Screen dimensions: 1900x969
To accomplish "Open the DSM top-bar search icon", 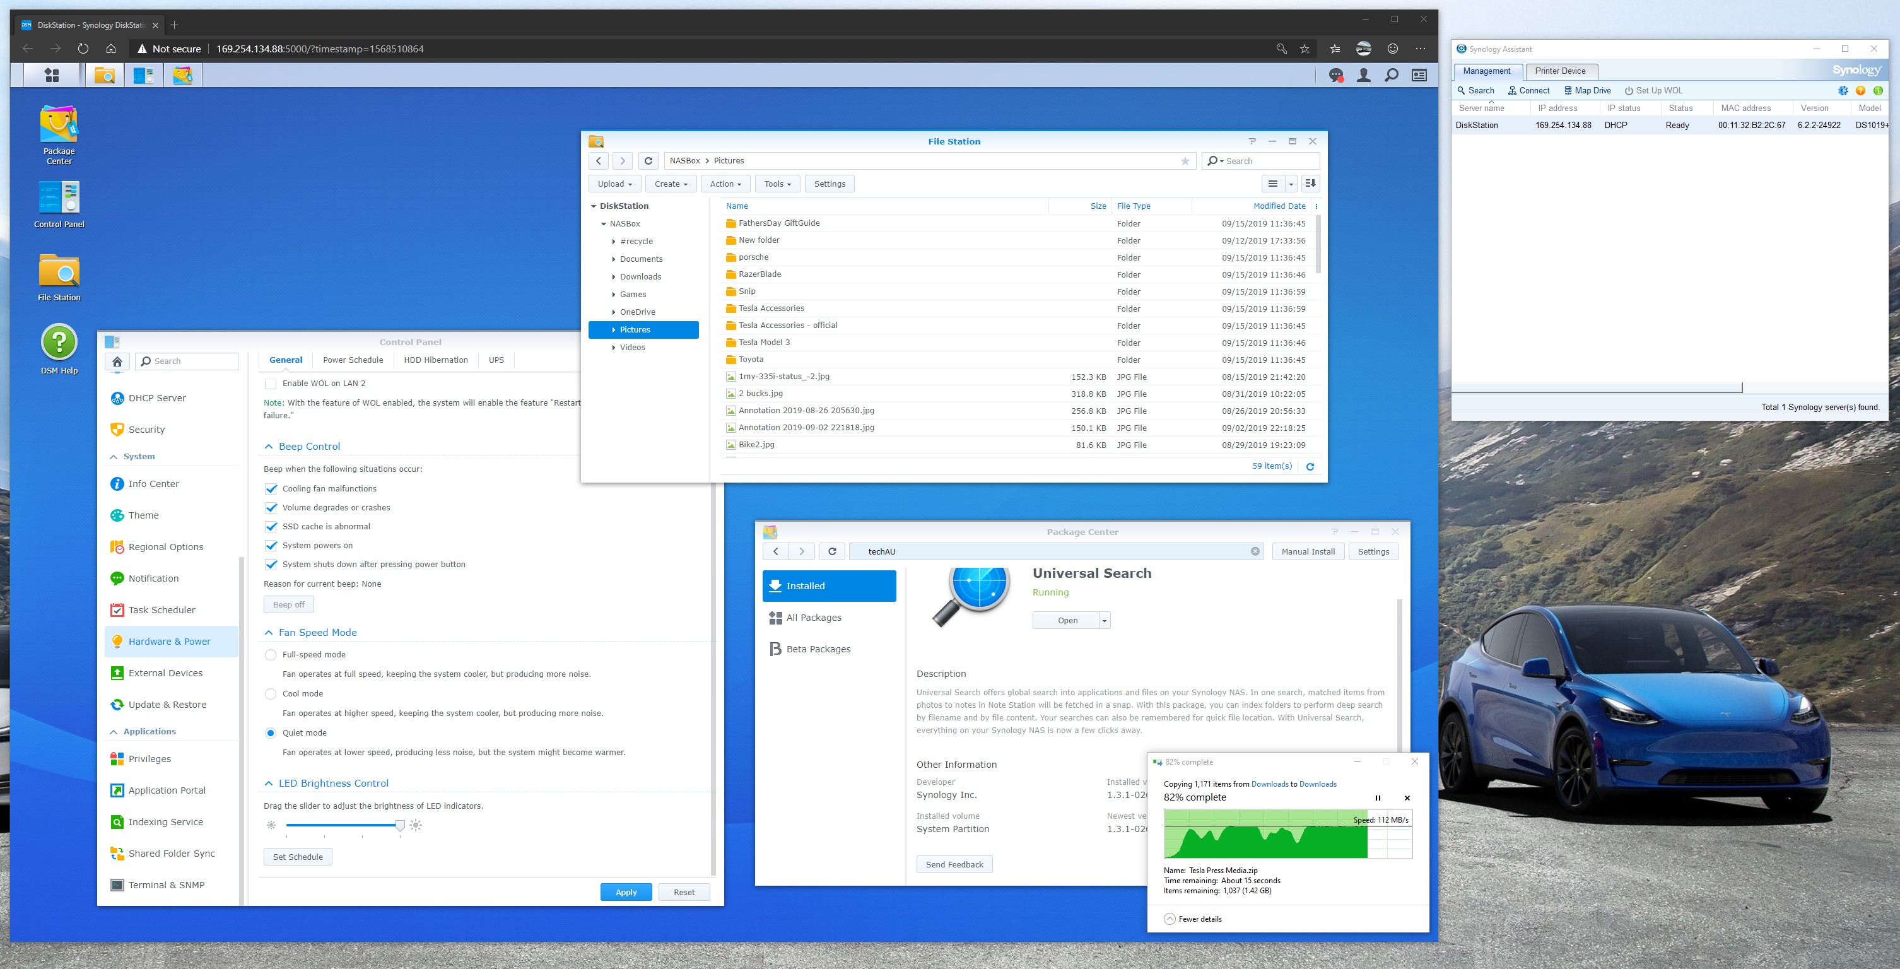I will pos(1392,75).
